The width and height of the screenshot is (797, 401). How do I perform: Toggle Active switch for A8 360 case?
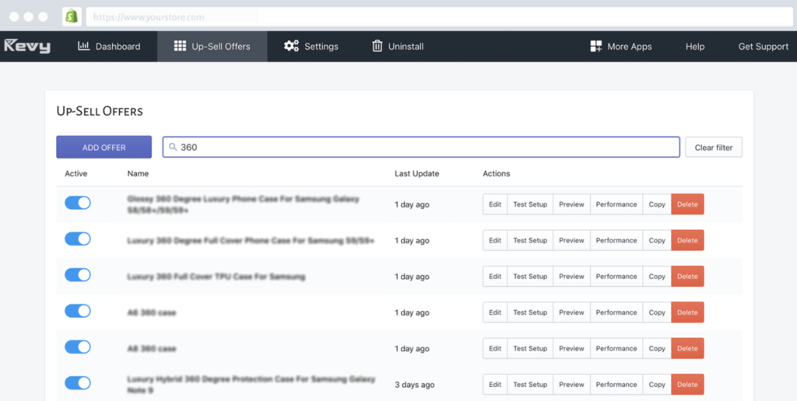(x=78, y=347)
